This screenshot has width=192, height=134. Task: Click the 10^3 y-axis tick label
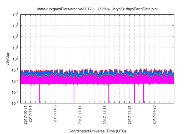coord(15,26)
